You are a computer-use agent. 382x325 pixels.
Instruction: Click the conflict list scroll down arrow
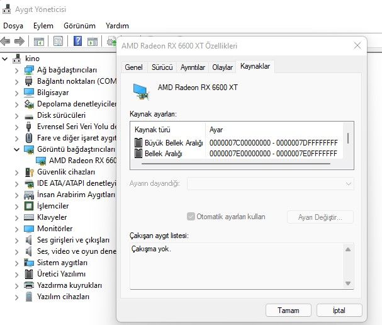pyautogui.click(x=348, y=283)
